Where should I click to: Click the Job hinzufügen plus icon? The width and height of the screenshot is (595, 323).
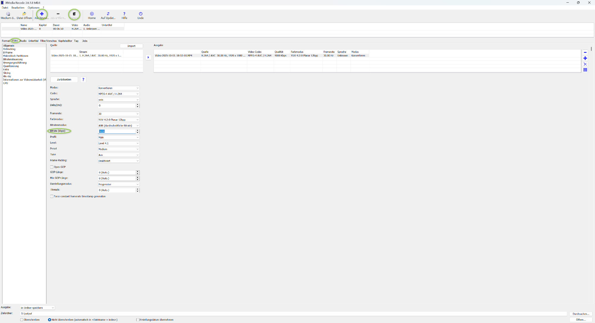click(x=42, y=14)
